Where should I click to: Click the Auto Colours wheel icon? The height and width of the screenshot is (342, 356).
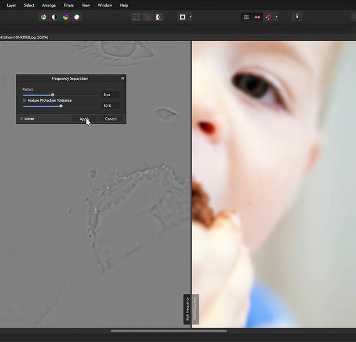pos(66,17)
